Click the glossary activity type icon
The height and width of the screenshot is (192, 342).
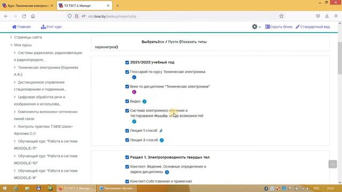(134, 77)
